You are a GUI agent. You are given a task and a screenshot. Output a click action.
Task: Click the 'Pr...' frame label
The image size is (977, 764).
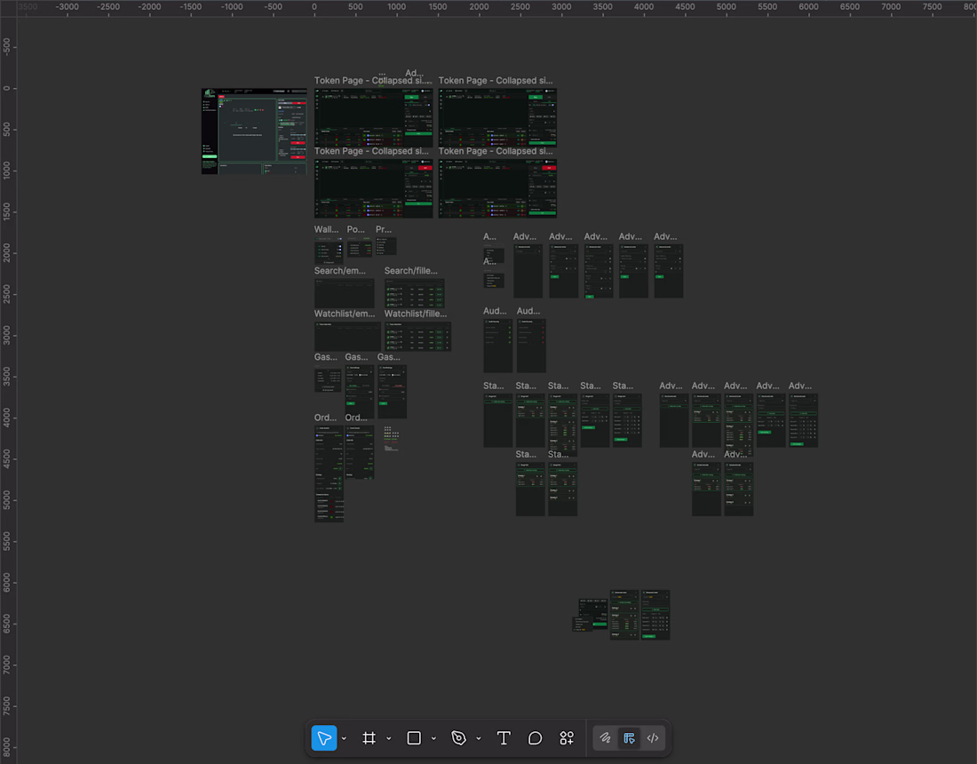[384, 229]
